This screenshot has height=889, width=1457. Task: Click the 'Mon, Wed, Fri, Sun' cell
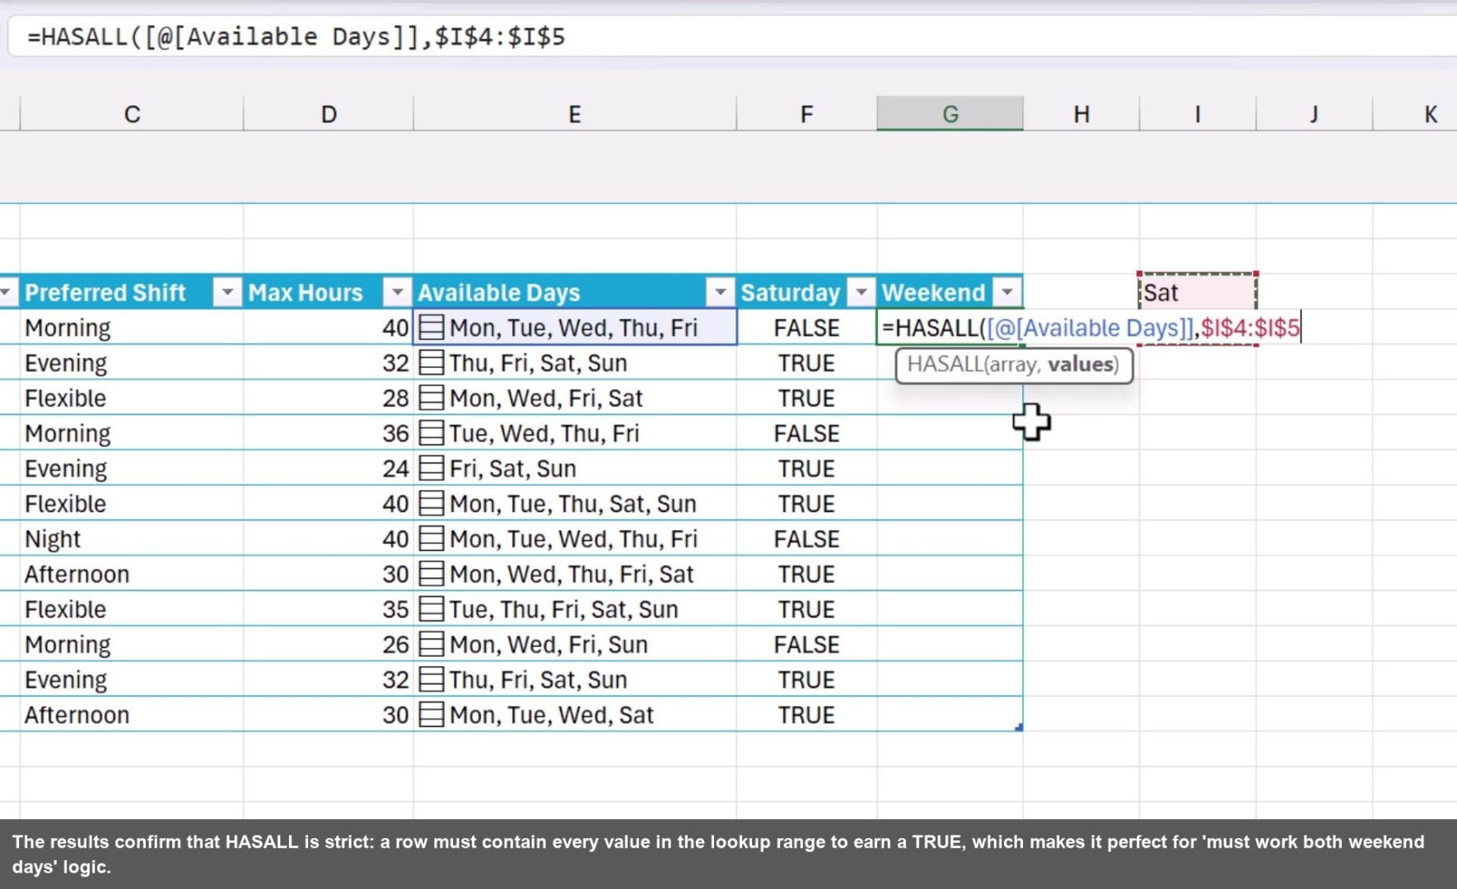575,645
